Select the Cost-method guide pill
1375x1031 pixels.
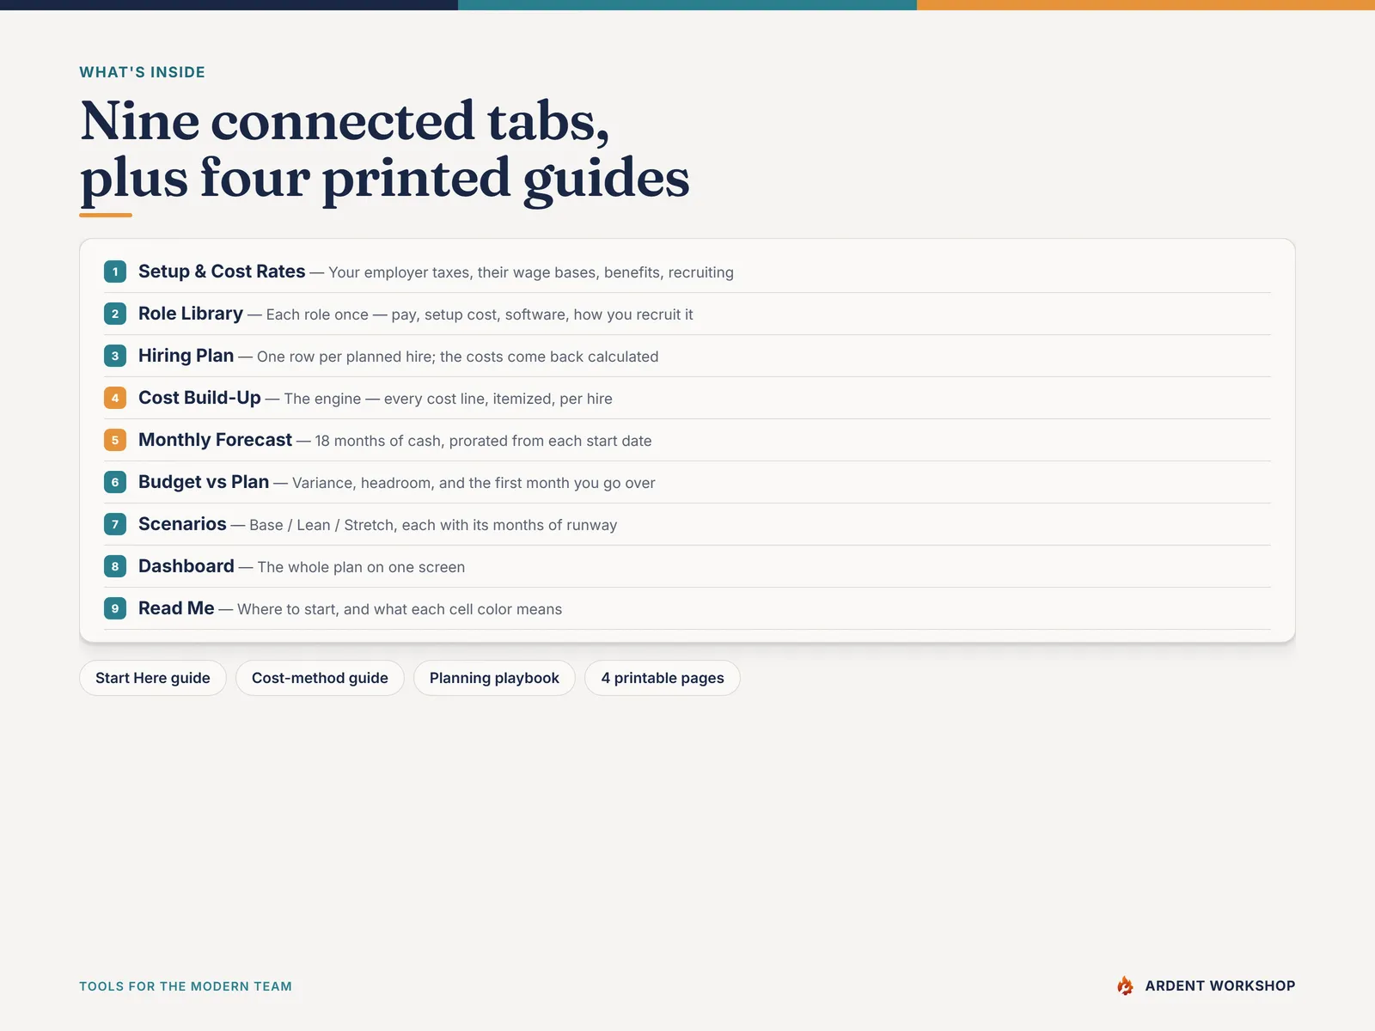(320, 678)
